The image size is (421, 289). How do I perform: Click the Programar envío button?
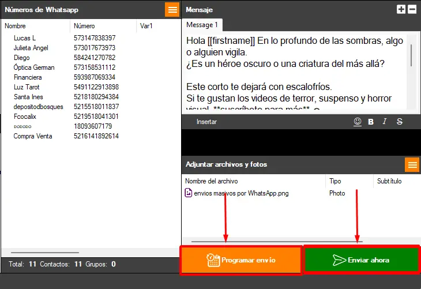tap(241, 260)
